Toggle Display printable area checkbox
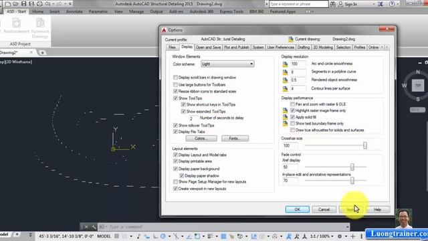Image resolution: width=428 pixels, height=241 pixels. [175, 161]
